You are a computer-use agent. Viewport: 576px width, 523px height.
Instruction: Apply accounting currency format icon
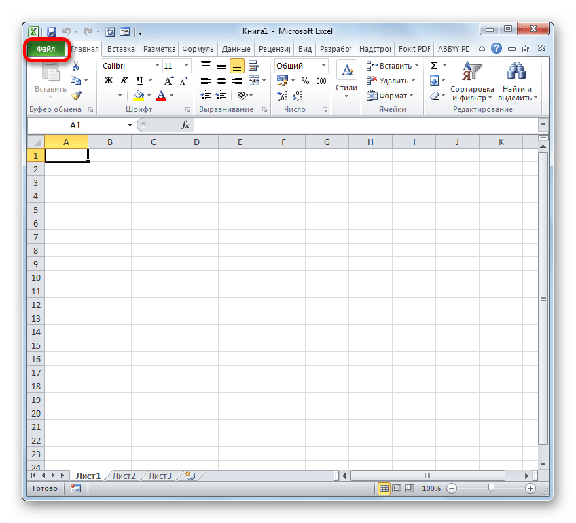[x=283, y=81]
